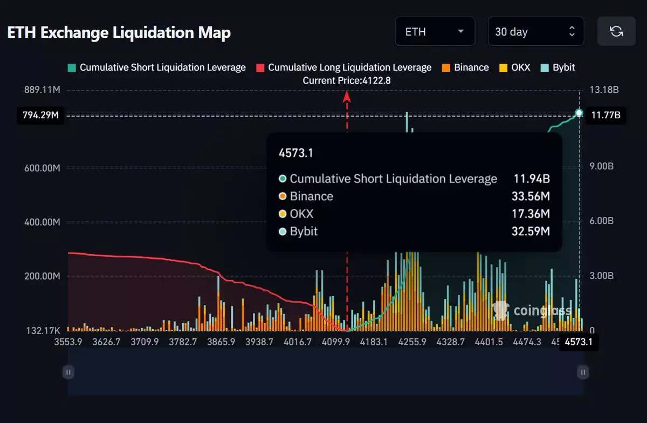Open the ETH coin dropdown
The image size is (647, 423).
[435, 31]
